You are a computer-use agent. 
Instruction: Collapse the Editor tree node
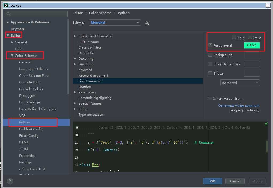(x=8, y=35)
